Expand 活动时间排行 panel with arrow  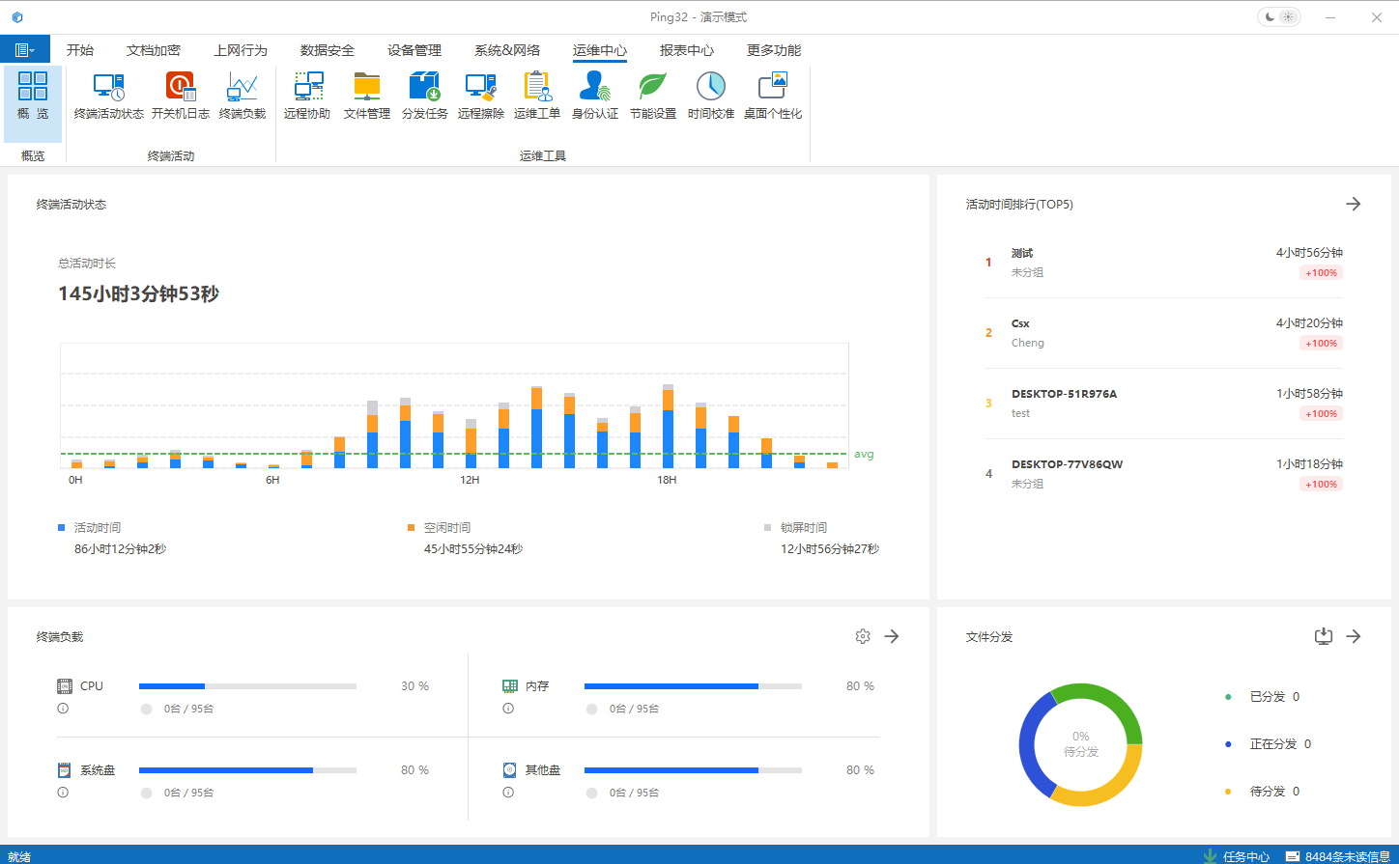pyautogui.click(x=1353, y=204)
